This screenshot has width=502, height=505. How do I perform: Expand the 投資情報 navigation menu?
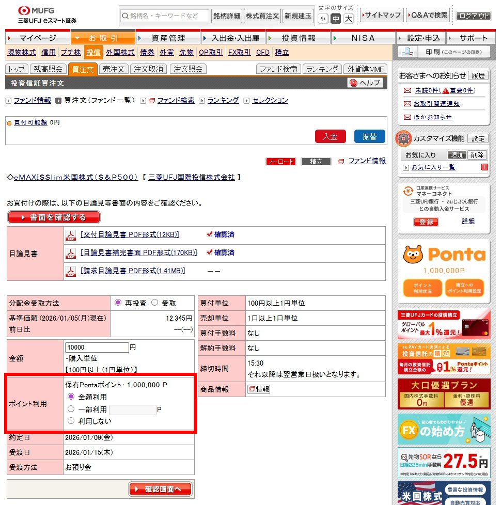pos(298,38)
